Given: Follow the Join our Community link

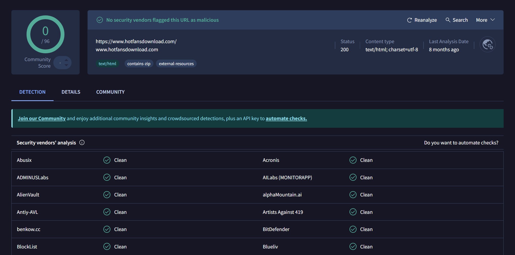Looking at the screenshot, I should coord(42,118).
